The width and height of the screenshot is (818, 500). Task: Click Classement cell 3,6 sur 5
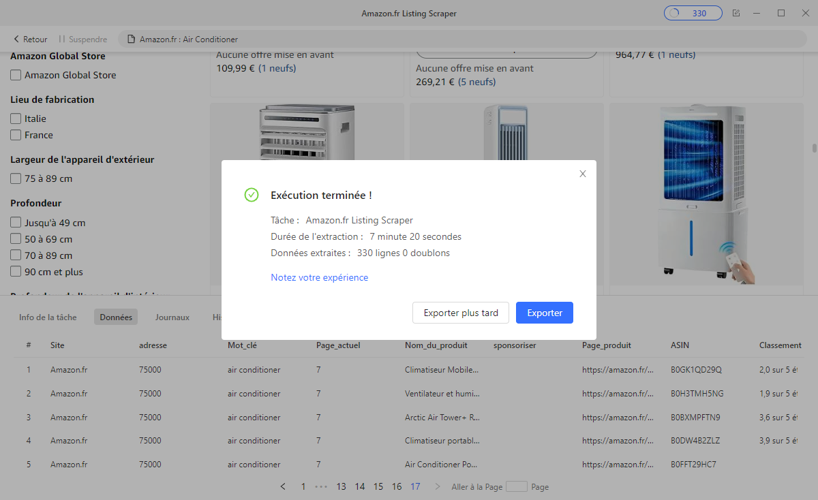tap(778, 418)
